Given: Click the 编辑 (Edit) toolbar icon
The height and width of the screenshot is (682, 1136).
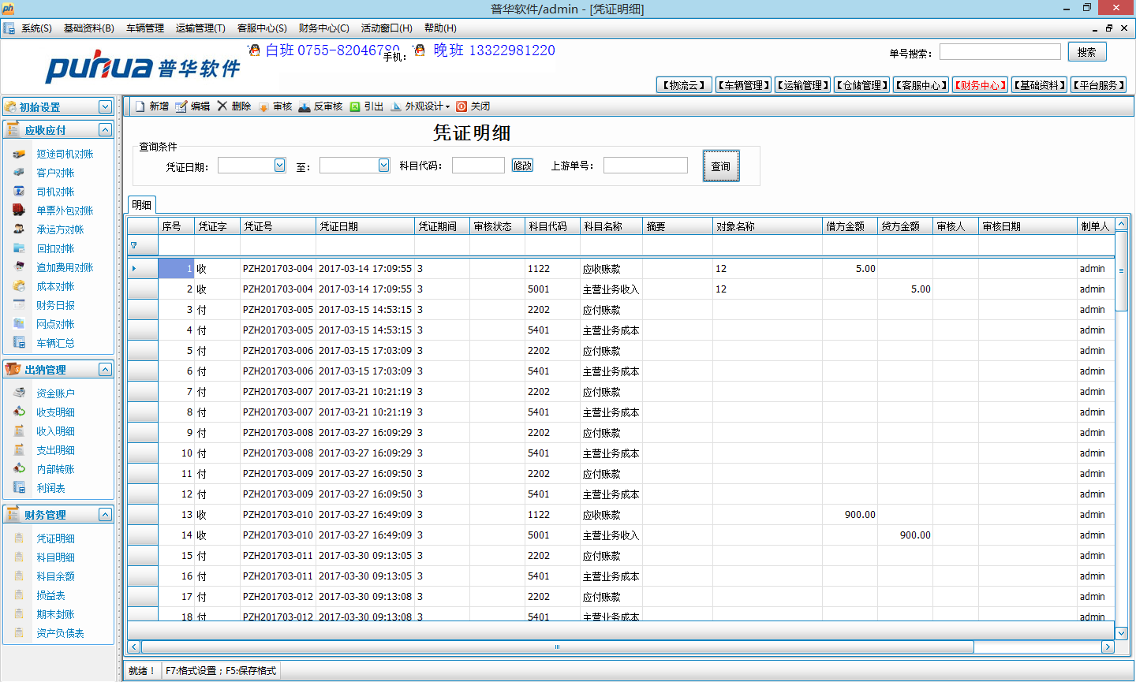Looking at the screenshot, I should 181,106.
